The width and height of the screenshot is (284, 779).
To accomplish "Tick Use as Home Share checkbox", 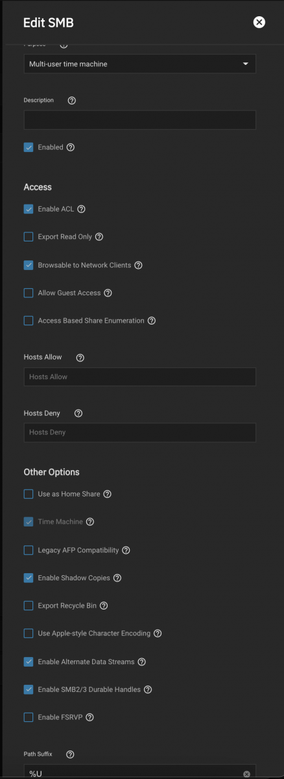I will (x=29, y=494).
